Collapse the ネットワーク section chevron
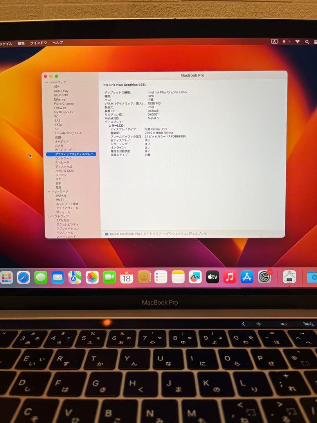 [49, 192]
